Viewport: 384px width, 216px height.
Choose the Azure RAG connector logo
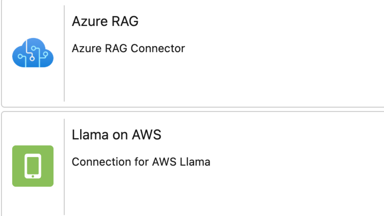click(33, 53)
